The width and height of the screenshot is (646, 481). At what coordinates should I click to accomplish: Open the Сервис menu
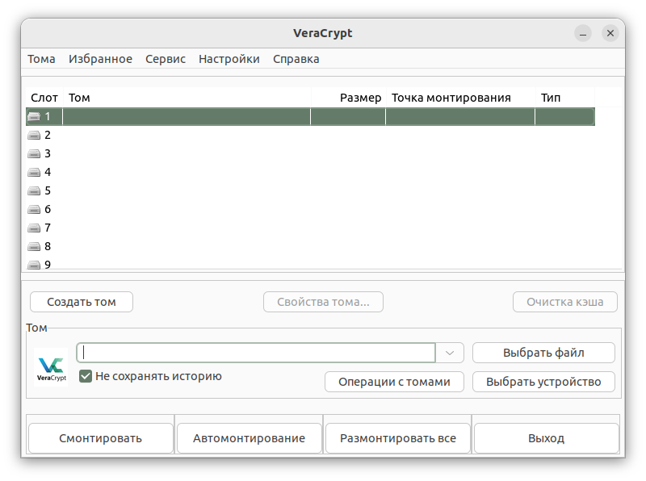[166, 59]
